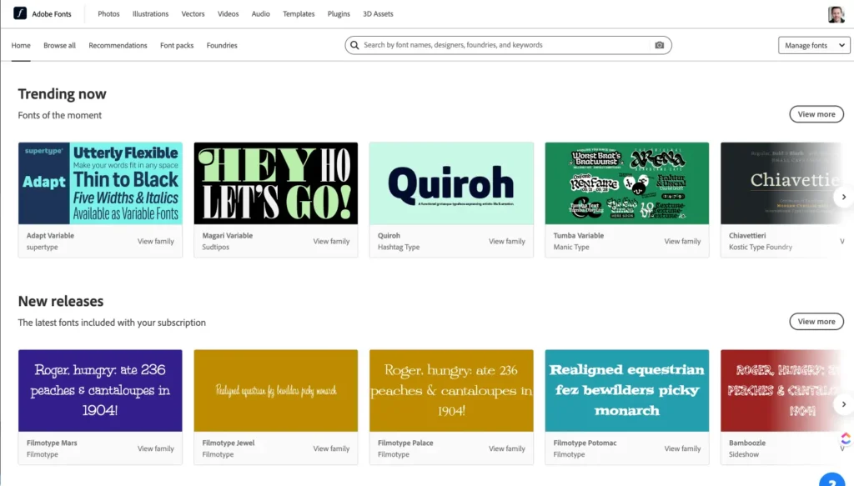View family for Filmotype Palace
Screen dimensions: 854x486
click(507, 448)
